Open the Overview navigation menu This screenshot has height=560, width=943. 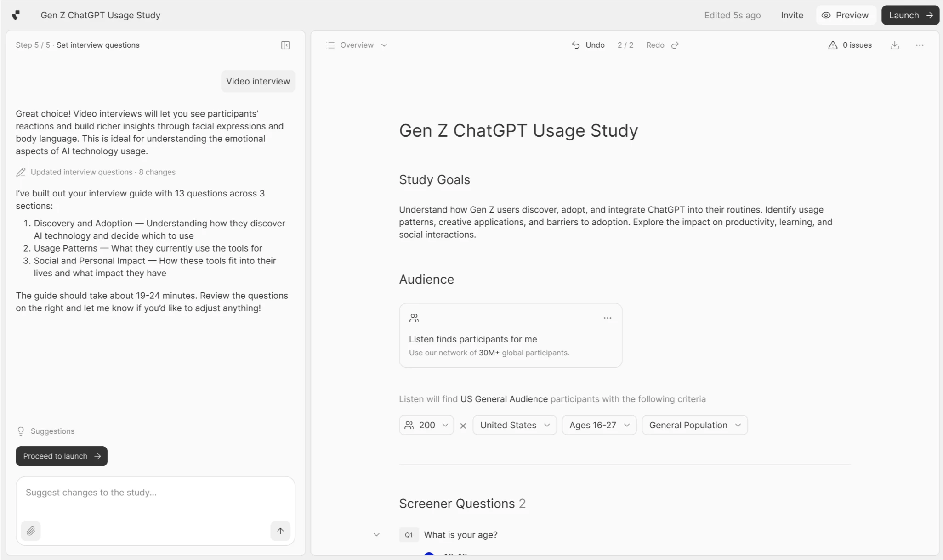point(357,45)
